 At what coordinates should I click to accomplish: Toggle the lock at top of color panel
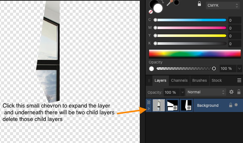pos(199,4)
